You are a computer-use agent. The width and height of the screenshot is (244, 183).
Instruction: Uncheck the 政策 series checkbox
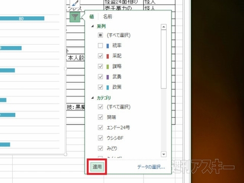[100, 87]
